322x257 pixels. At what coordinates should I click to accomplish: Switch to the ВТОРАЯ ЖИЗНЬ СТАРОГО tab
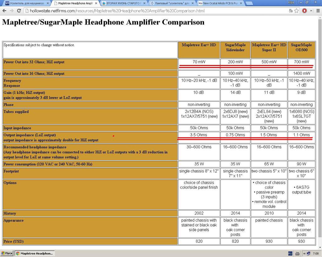[124, 3]
